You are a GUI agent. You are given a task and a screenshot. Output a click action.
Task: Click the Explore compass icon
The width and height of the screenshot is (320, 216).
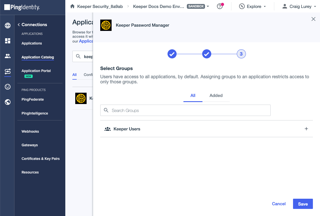(242, 6)
